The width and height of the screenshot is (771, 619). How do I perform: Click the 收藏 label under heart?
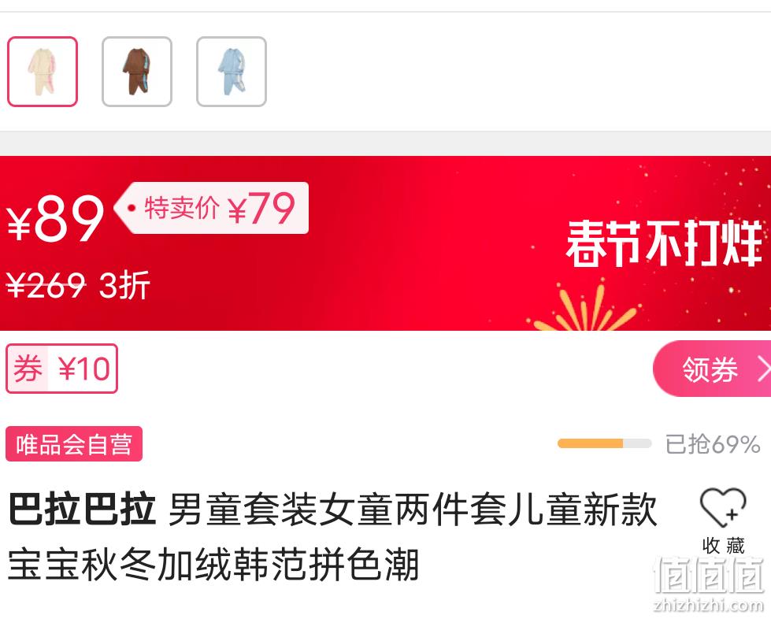723,546
